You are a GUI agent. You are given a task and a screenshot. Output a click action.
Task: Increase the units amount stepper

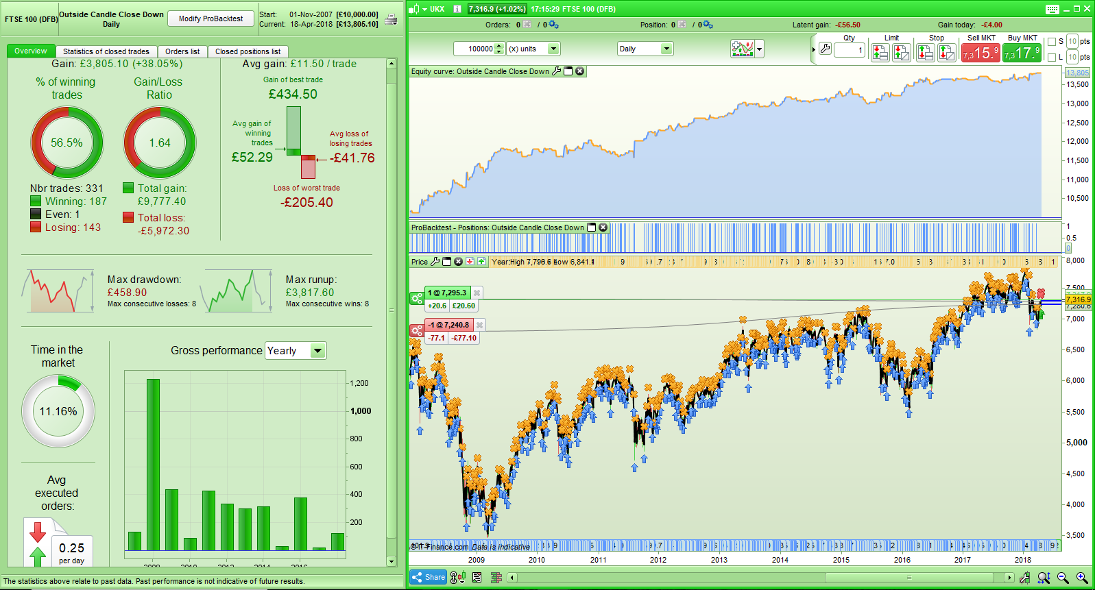click(499, 45)
